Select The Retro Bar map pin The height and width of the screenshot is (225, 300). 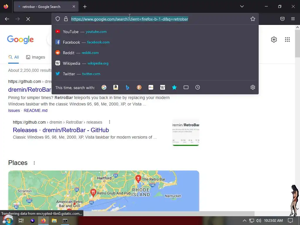pyautogui.click(x=138, y=179)
